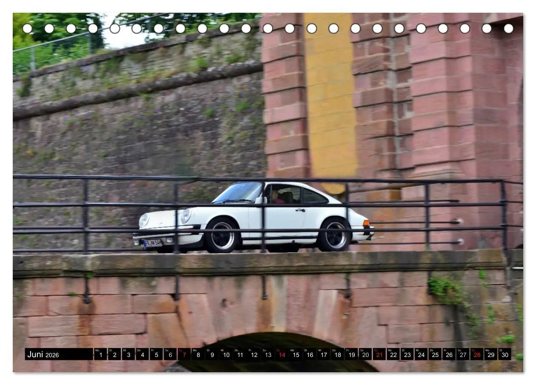Select the Porsche's front wheel

222,236
